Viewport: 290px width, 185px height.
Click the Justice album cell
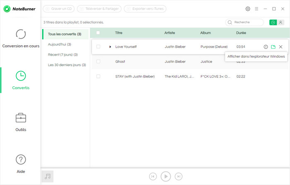206,61
